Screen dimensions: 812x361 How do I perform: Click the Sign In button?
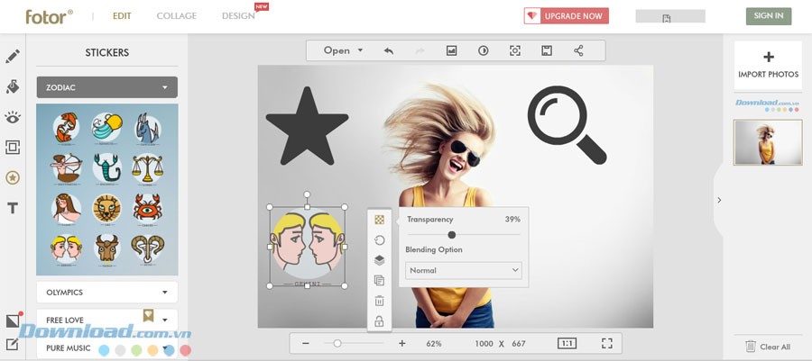click(768, 16)
